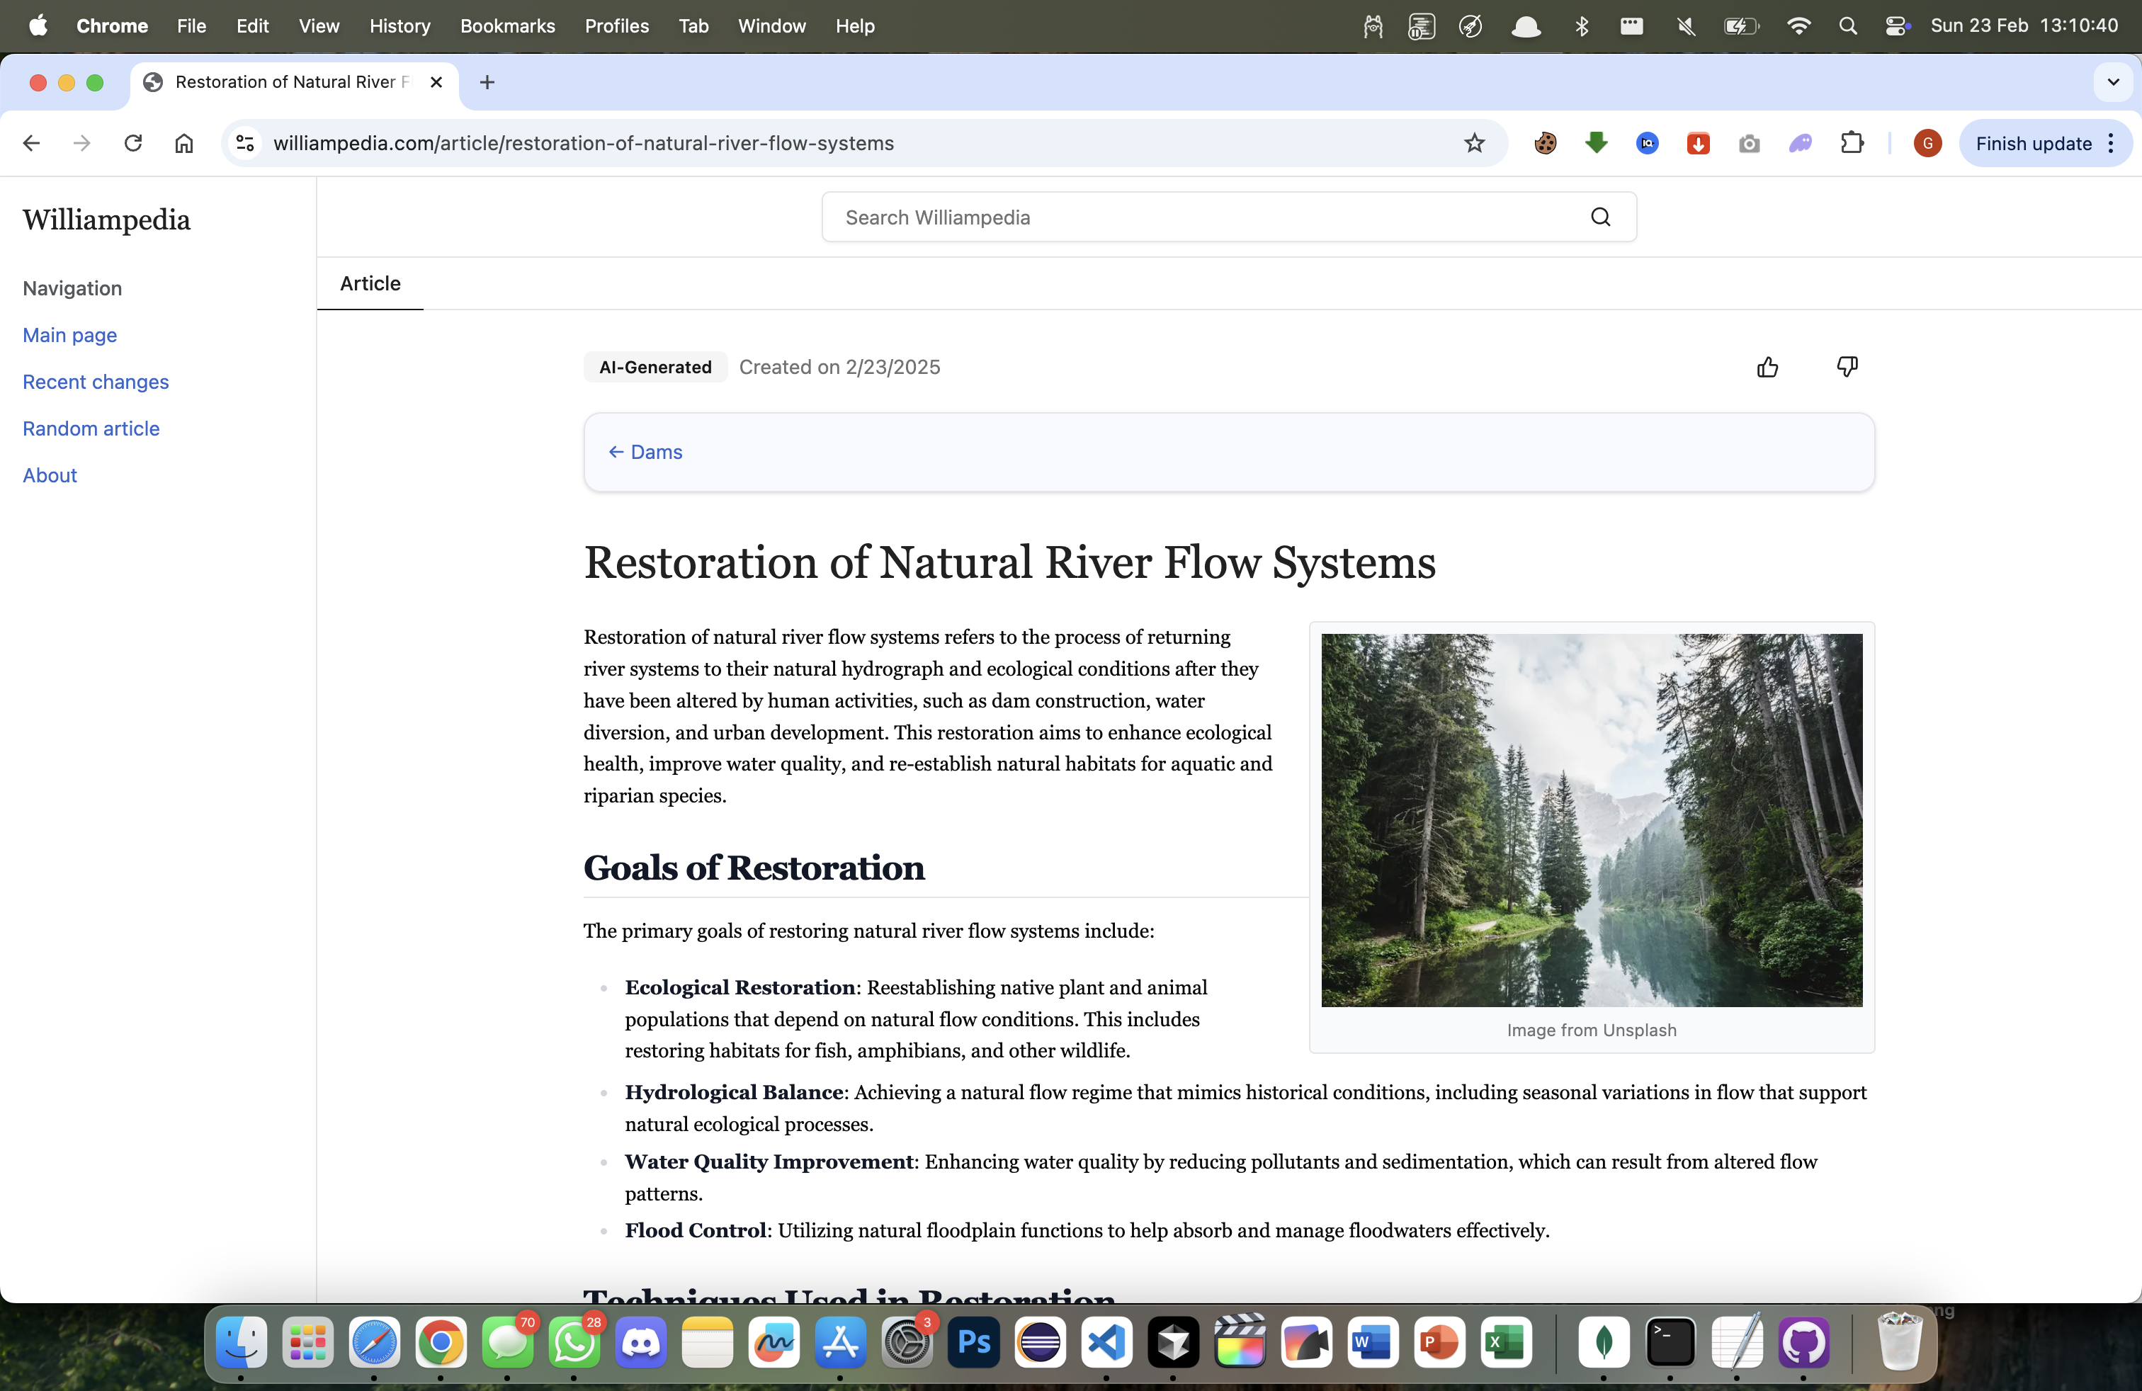Click the thumbs up icon
The width and height of the screenshot is (2142, 1391).
coord(1767,367)
